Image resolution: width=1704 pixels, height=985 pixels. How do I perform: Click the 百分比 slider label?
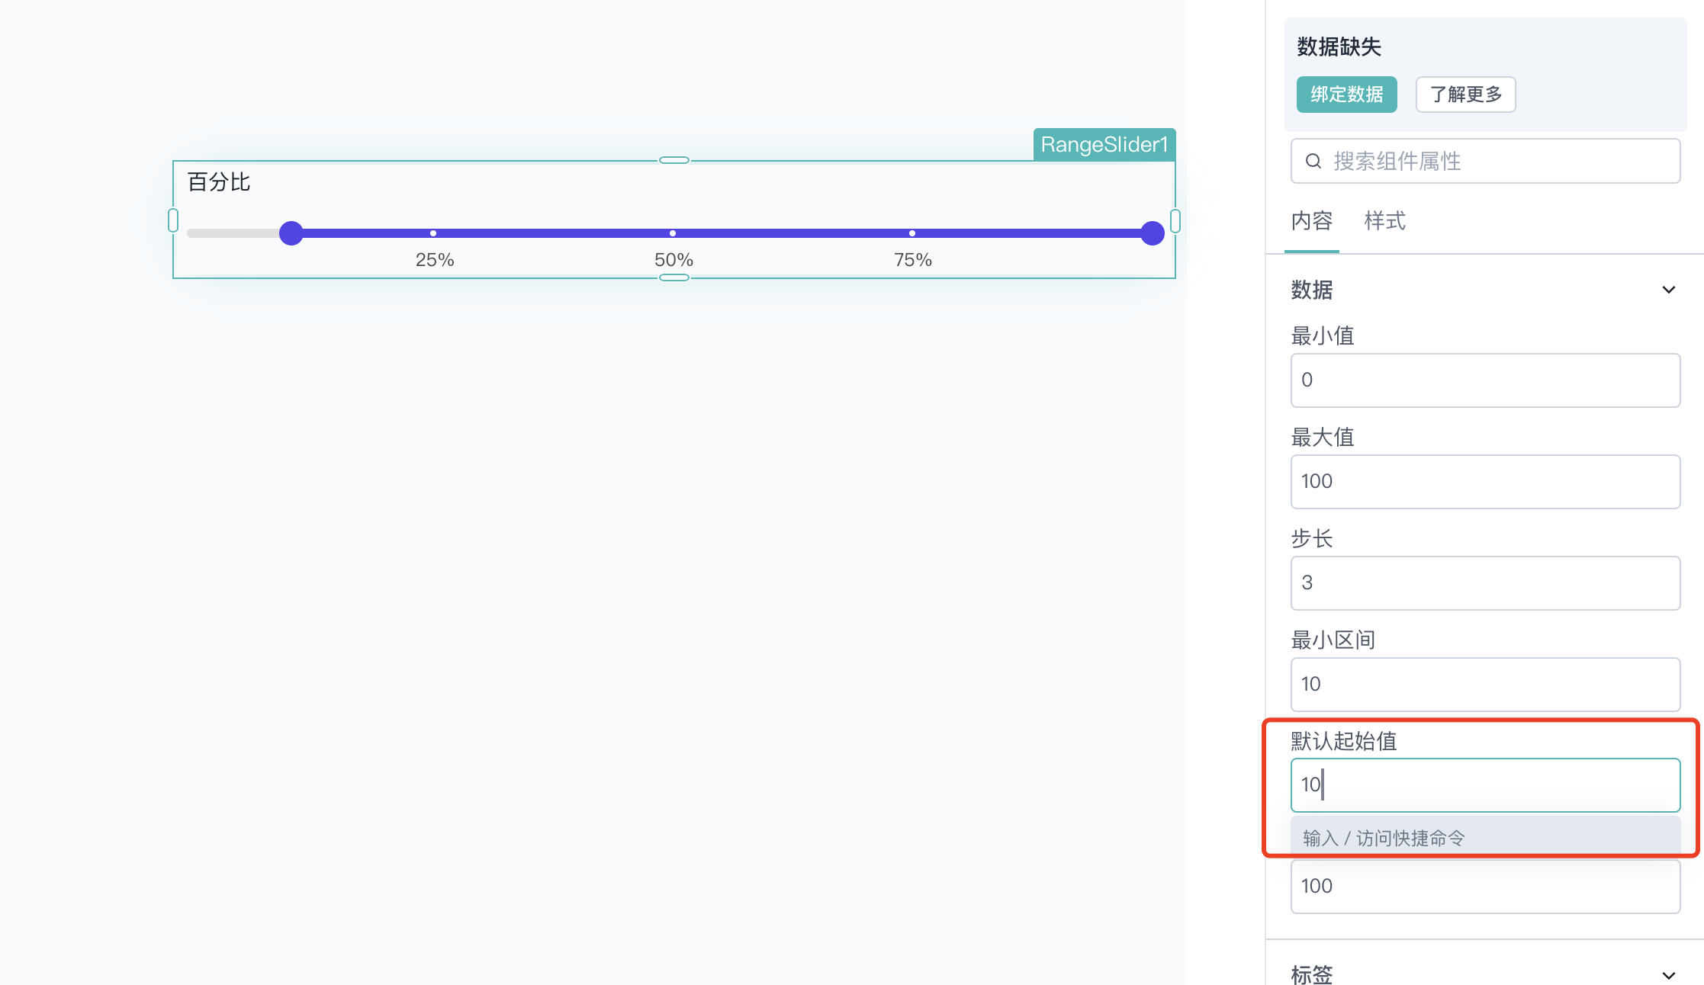tap(219, 182)
